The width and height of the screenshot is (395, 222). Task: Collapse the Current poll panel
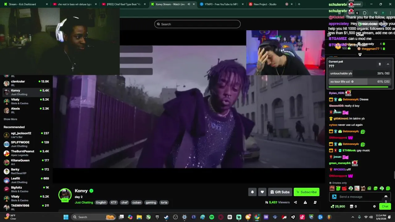pos(388,64)
